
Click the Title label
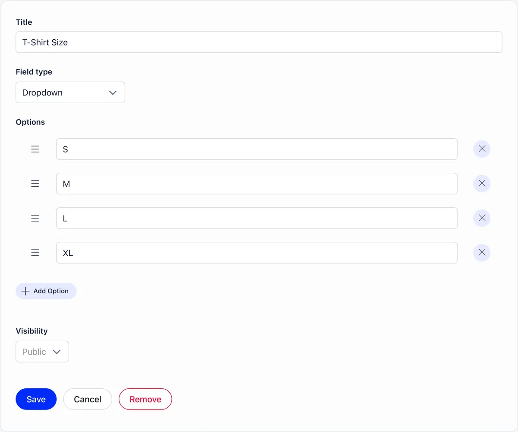coord(24,22)
